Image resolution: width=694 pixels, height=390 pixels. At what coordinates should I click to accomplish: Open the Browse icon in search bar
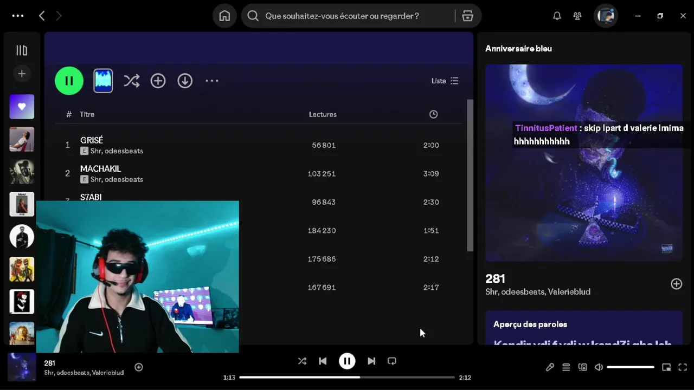pos(467,16)
